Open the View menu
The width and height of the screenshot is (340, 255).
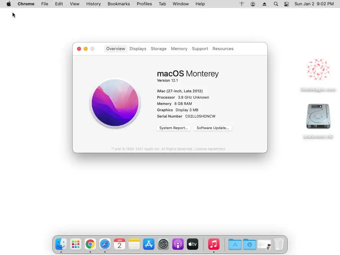click(75, 4)
